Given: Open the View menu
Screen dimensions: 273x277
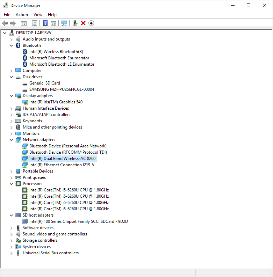Looking at the screenshot, I should pyautogui.click(x=38, y=15).
